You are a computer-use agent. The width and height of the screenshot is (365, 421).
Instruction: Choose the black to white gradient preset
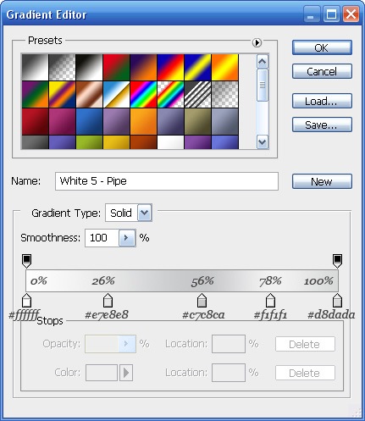click(x=89, y=68)
